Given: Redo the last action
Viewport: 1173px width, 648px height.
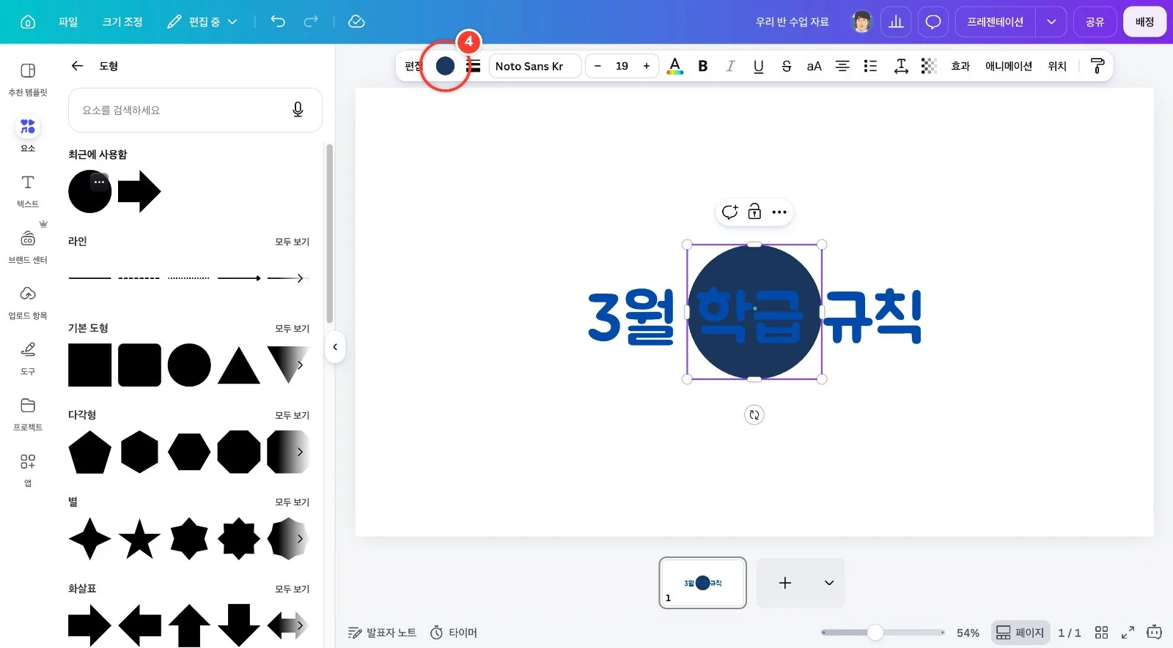Looking at the screenshot, I should (311, 22).
